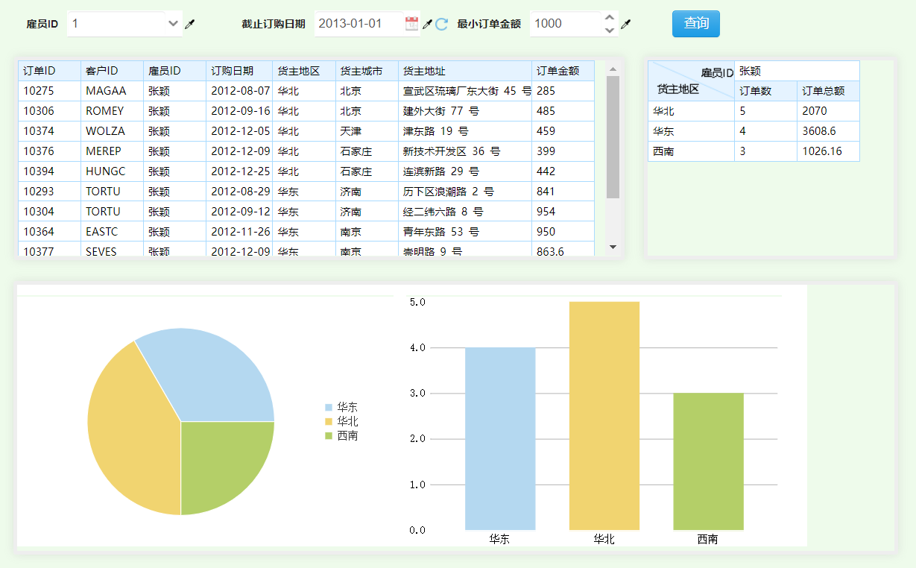Select the 华东 legend color swatch
The image size is (916, 568).
tap(329, 408)
